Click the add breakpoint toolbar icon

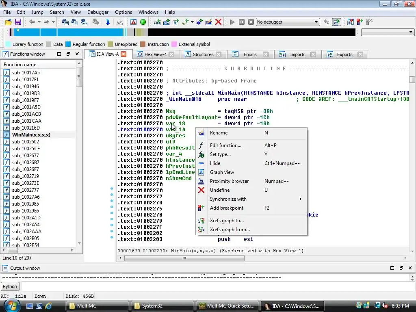(x=360, y=22)
